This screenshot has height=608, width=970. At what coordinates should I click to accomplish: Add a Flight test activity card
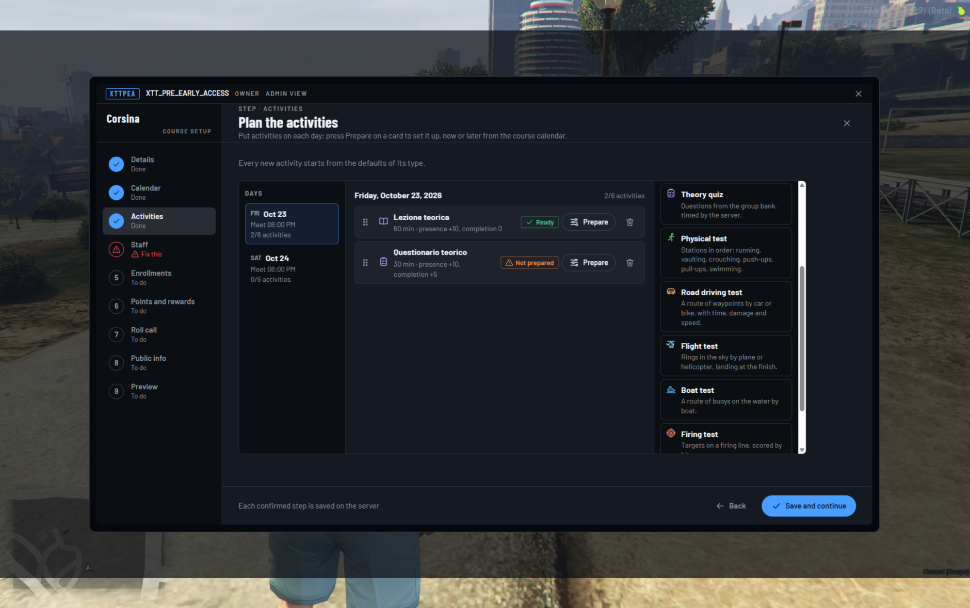[726, 356]
